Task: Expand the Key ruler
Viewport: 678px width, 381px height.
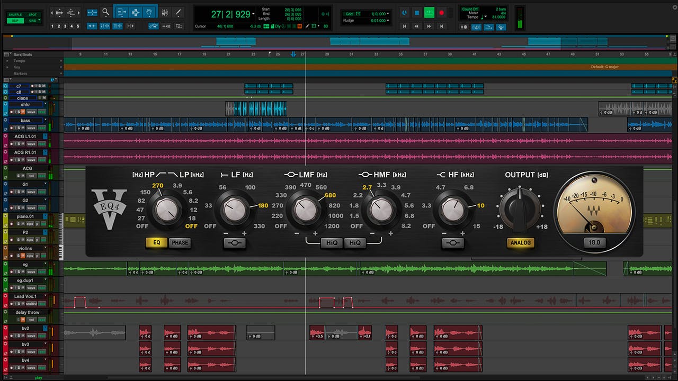Action: (x=7, y=68)
